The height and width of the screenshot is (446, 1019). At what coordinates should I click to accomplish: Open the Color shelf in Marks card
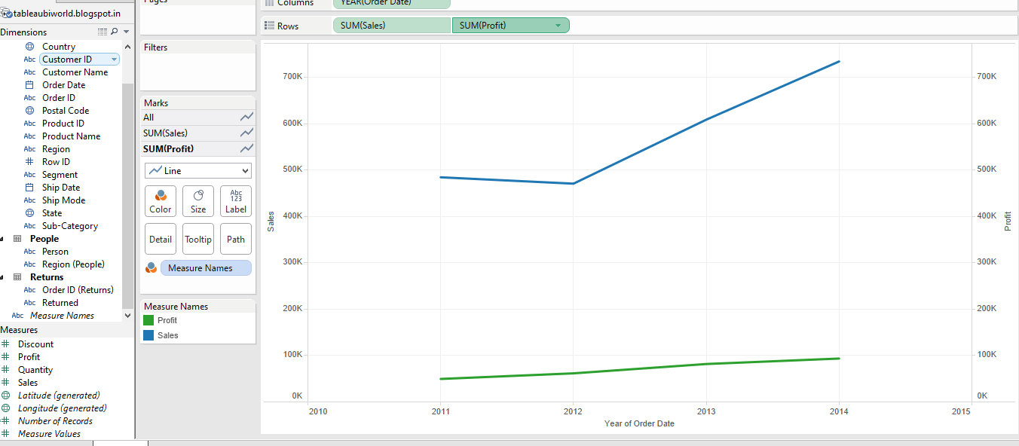(160, 201)
